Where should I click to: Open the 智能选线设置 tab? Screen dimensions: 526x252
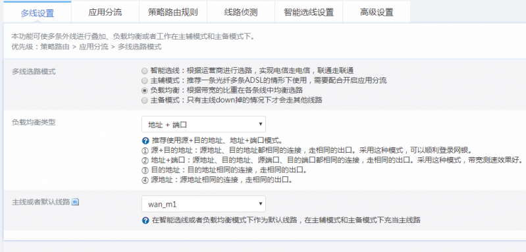(309, 13)
